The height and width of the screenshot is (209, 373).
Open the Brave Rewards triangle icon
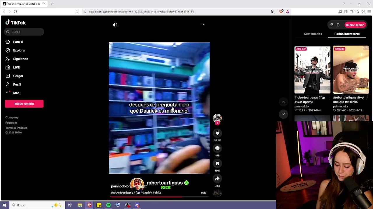[287, 12]
